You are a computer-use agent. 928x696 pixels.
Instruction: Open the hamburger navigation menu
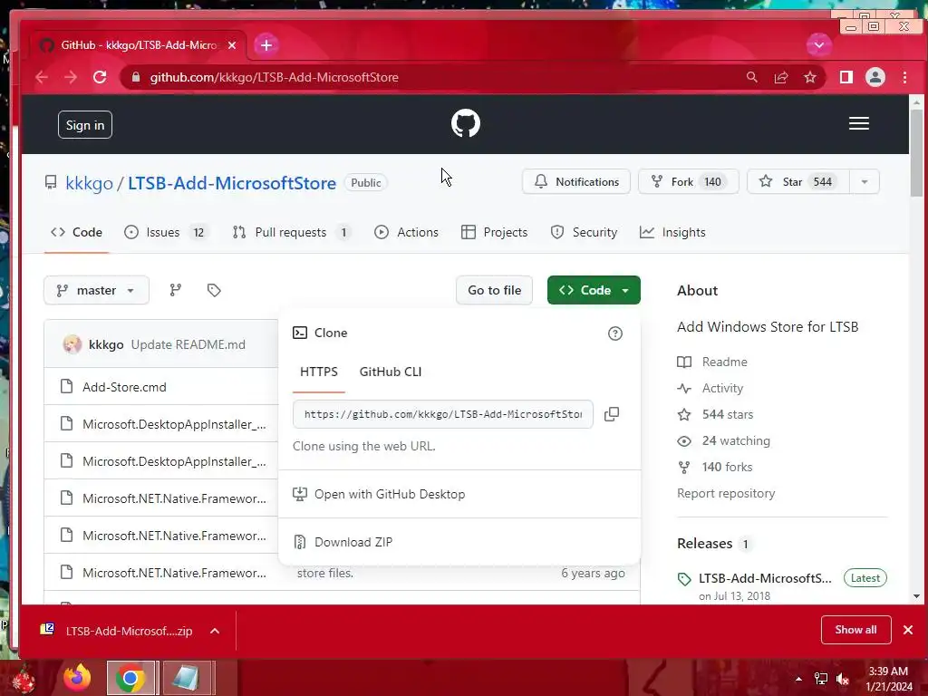pyautogui.click(x=859, y=123)
